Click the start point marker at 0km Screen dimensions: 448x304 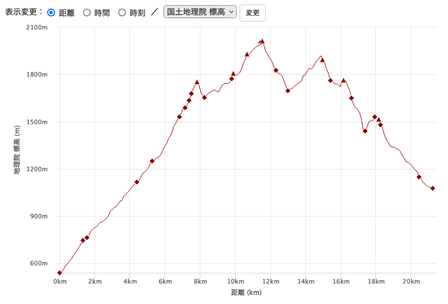[60, 273]
